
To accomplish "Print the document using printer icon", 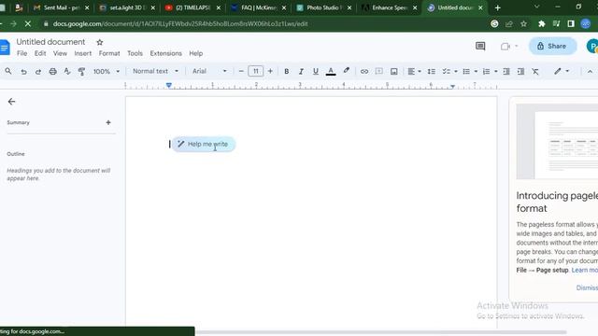I will click(x=52, y=71).
